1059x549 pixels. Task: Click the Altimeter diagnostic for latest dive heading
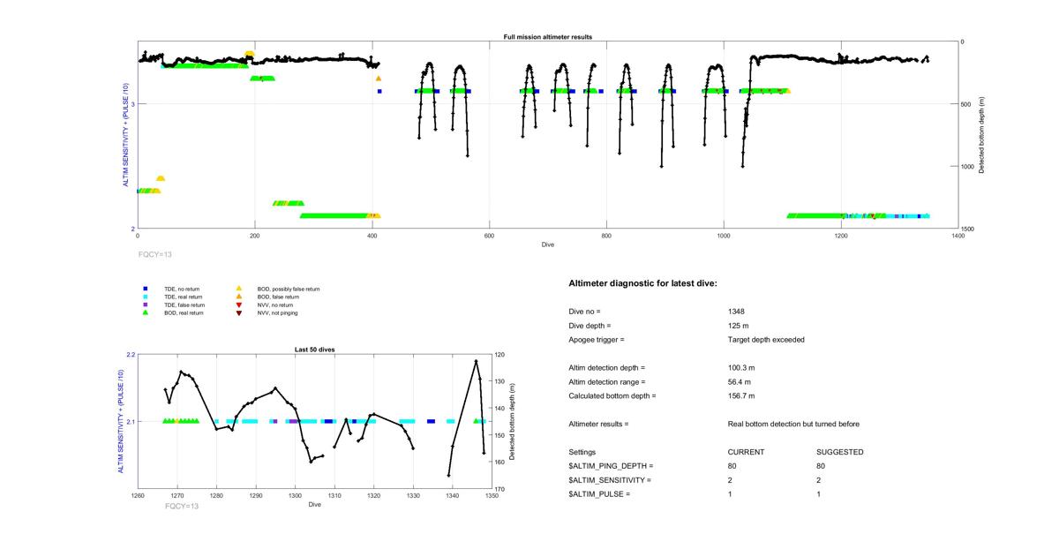pos(642,283)
